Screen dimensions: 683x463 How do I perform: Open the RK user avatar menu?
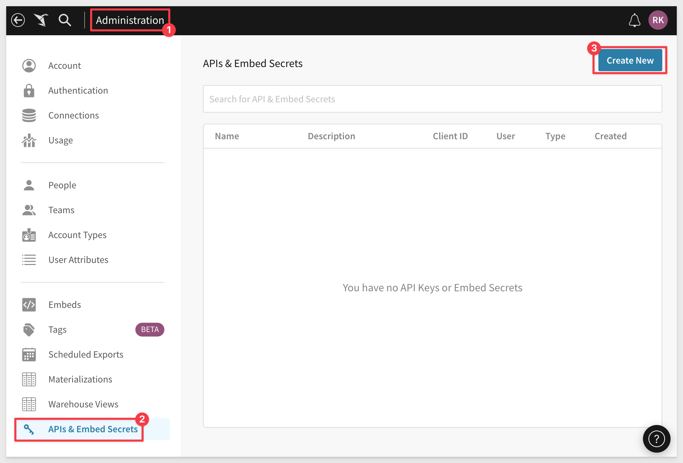coord(658,20)
